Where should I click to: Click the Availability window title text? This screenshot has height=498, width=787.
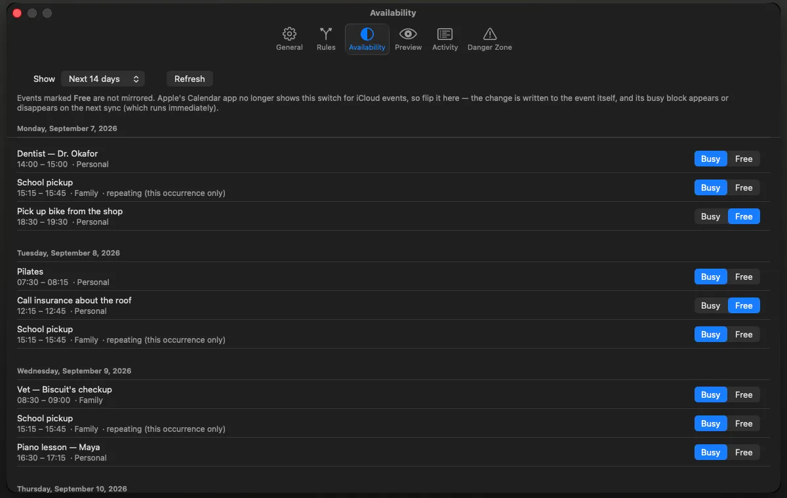(x=393, y=12)
